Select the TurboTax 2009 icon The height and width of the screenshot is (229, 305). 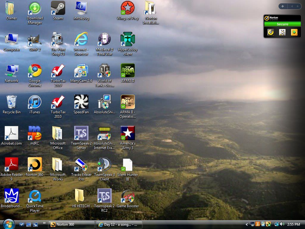click(x=58, y=70)
